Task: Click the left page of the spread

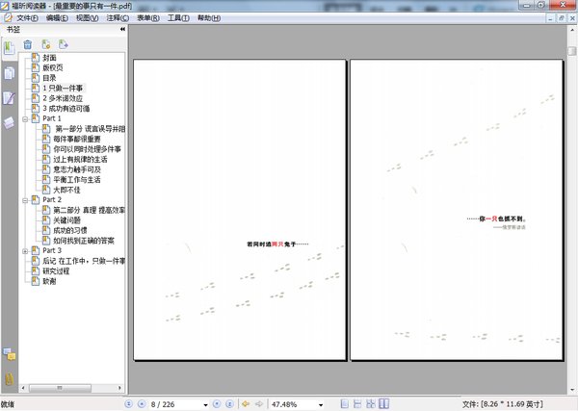Action: click(x=240, y=210)
